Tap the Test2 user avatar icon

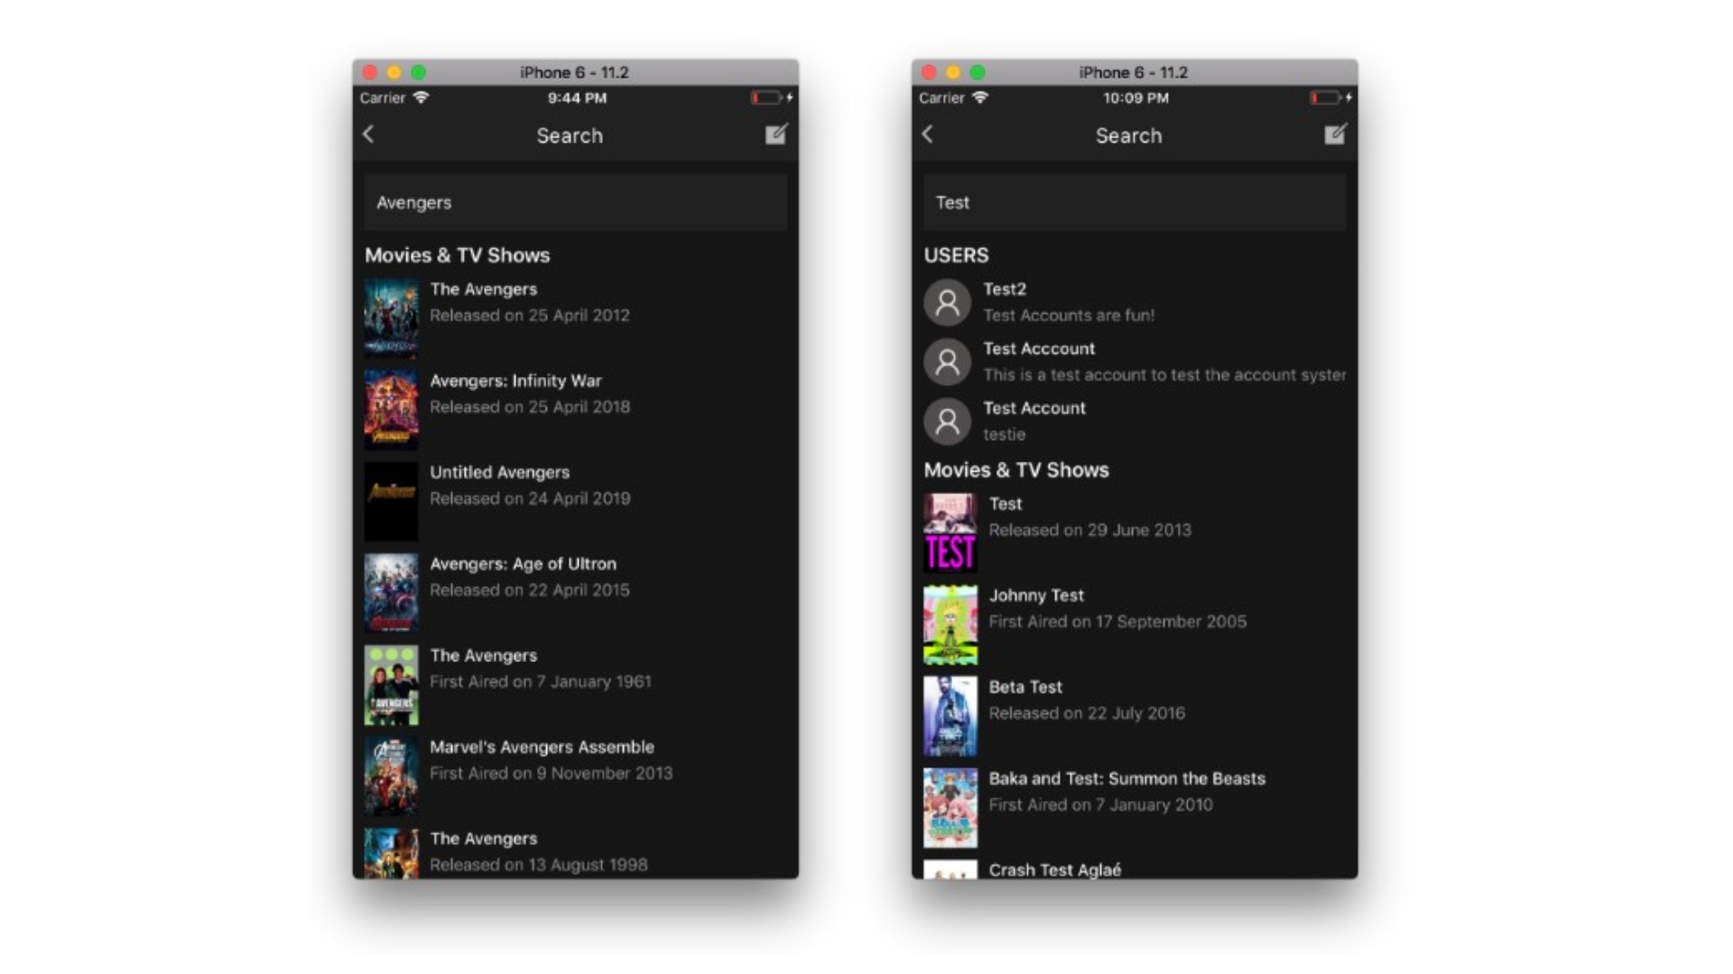click(x=947, y=302)
